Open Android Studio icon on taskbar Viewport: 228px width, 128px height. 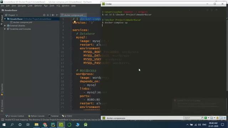(x=85, y=125)
